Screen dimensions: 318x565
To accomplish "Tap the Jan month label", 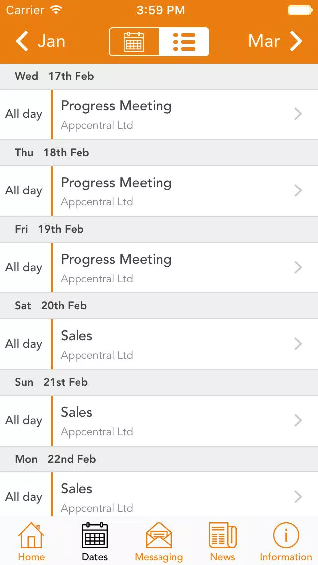I will [x=52, y=41].
